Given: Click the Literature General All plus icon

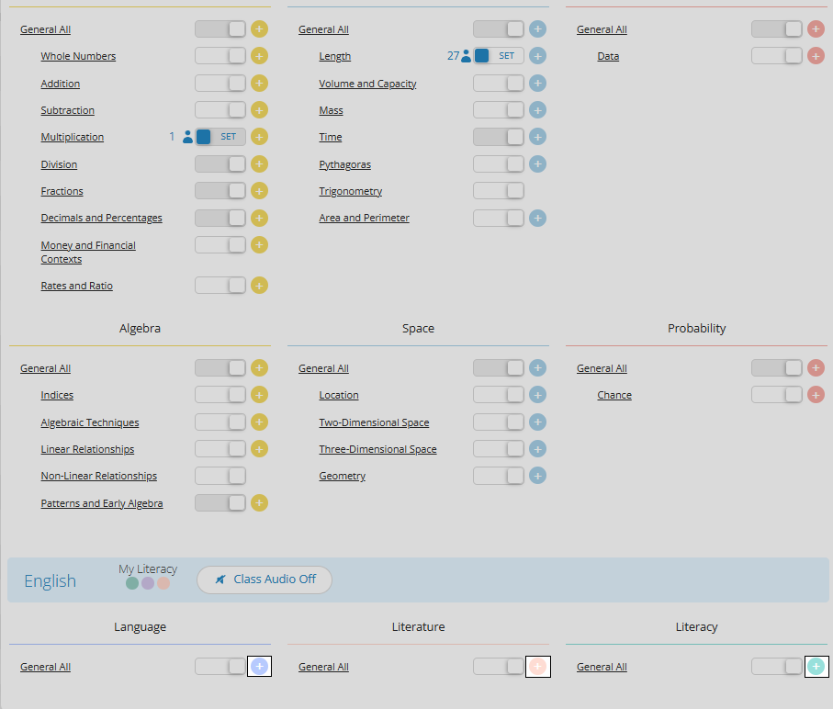Looking at the screenshot, I should (x=537, y=667).
